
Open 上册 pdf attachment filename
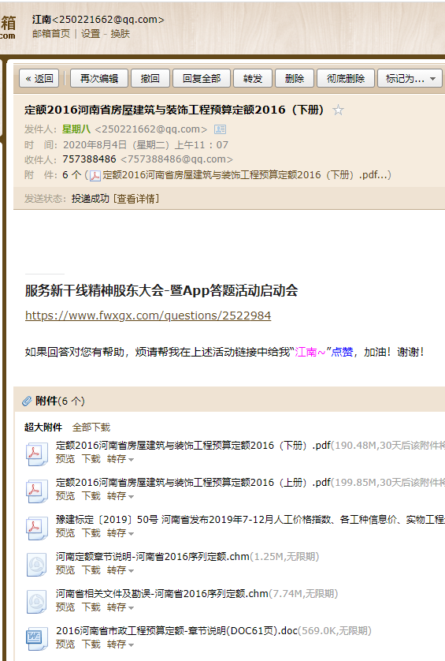coord(193,482)
